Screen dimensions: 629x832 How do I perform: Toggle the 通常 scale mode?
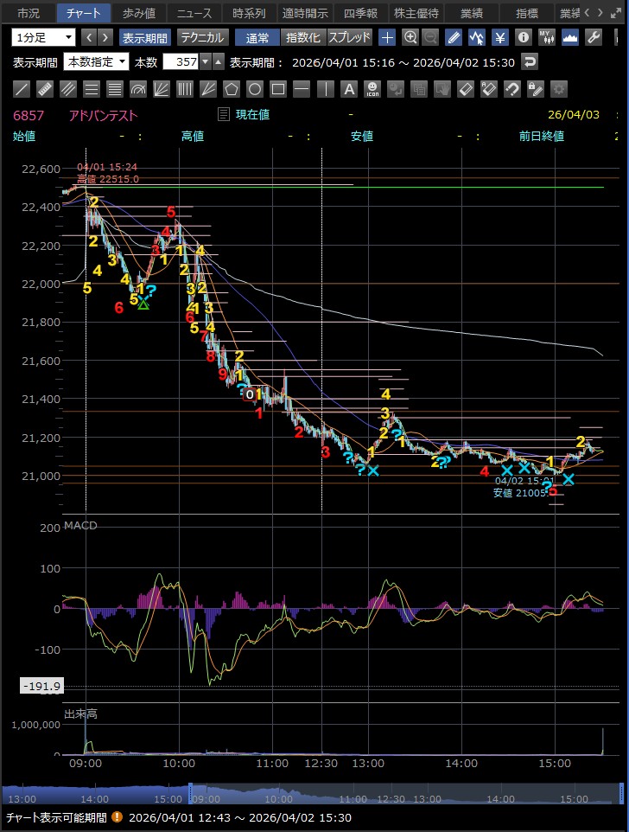(257, 38)
